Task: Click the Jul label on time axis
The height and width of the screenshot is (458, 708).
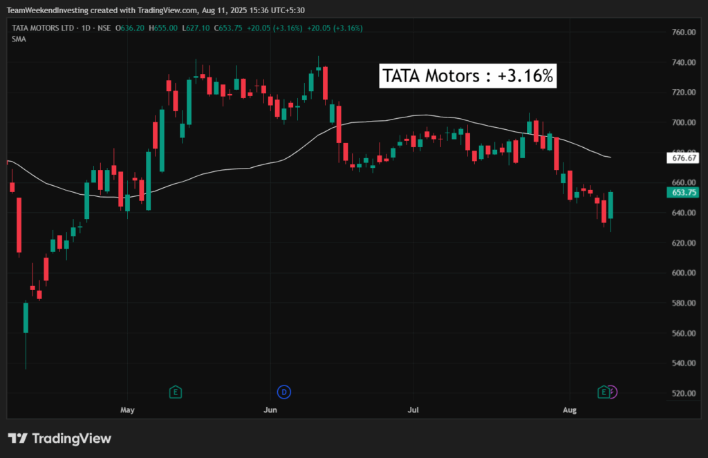Action: point(413,410)
